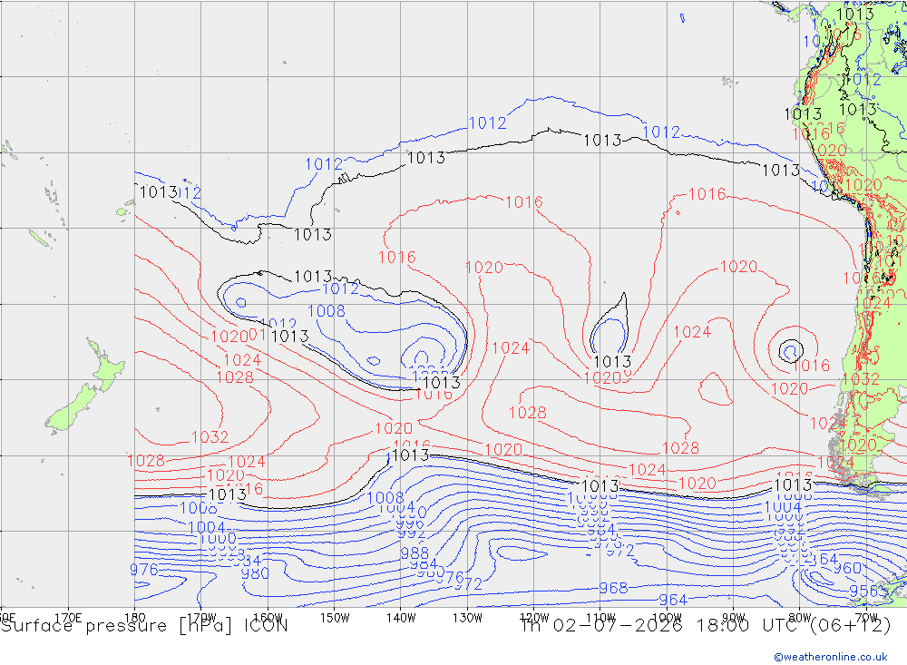907x665 pixels.
Task: Click the 1016 red label near 120W
Action: tap(524, 202)
